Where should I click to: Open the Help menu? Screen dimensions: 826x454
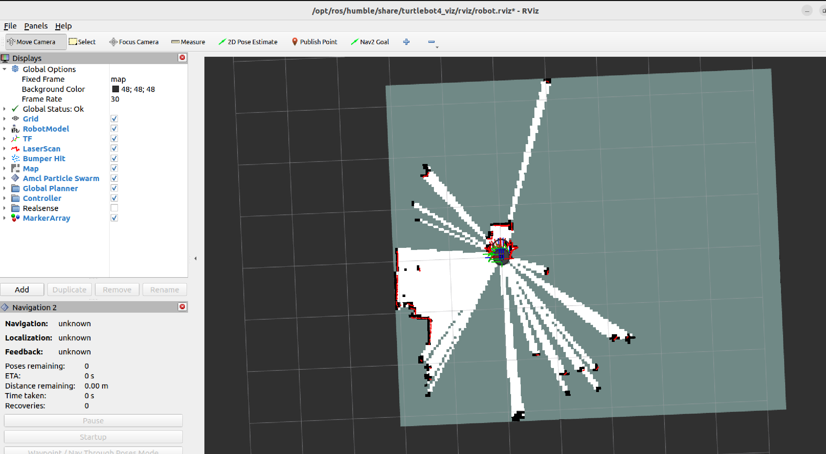point(63,26)
